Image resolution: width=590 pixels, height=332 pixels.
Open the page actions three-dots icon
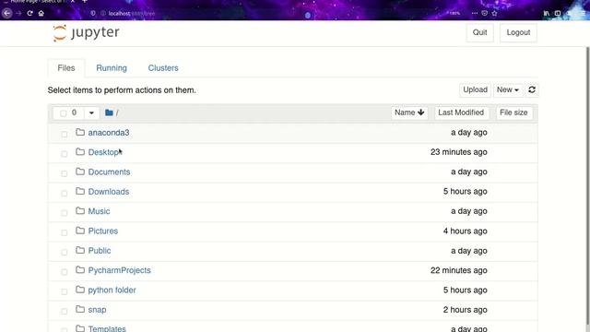tap(475, 13)
